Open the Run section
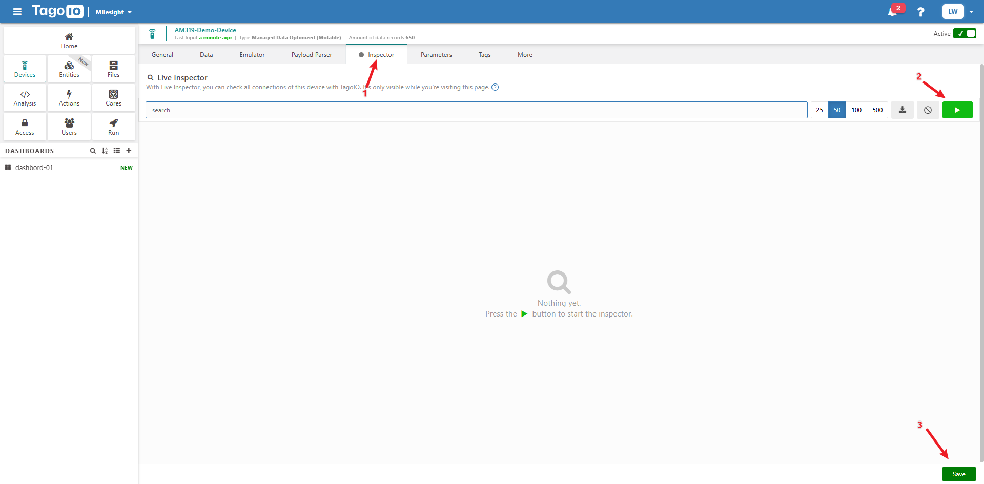Image resolution: width=984 pixels, height=484 pixels. (x=114, y=127)
